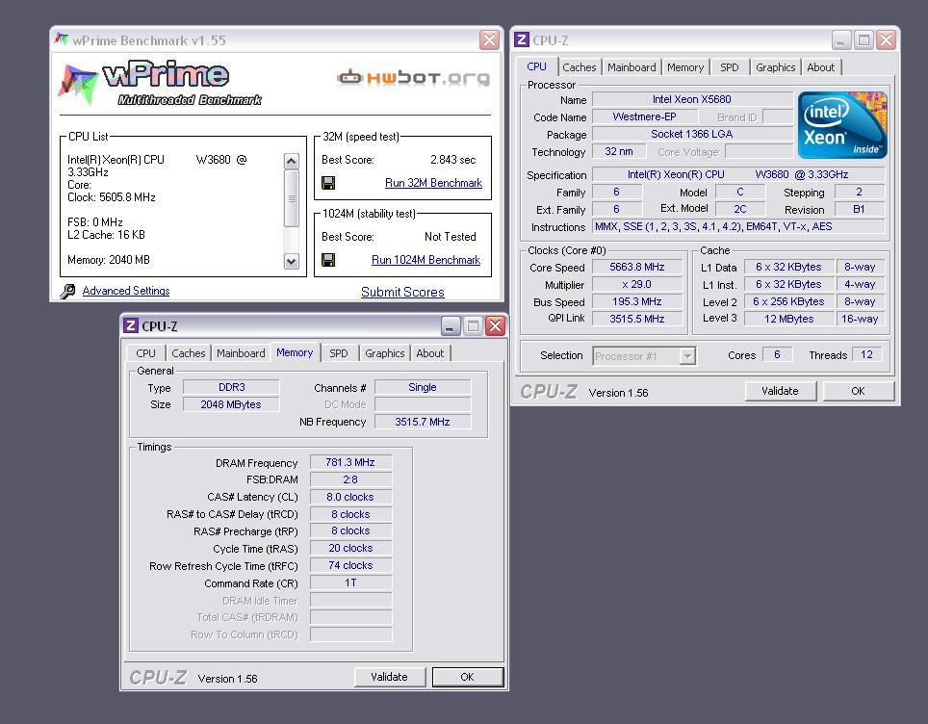Click the CPU List scrollbar thumb

click(291, 198)
